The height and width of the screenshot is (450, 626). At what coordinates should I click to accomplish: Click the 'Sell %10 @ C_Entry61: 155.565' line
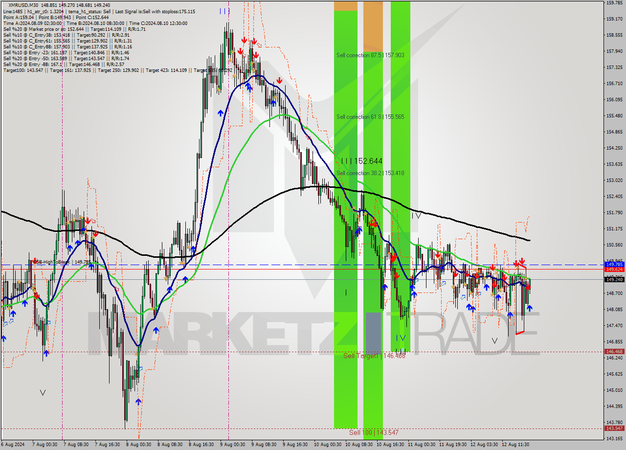click(67, 41)
